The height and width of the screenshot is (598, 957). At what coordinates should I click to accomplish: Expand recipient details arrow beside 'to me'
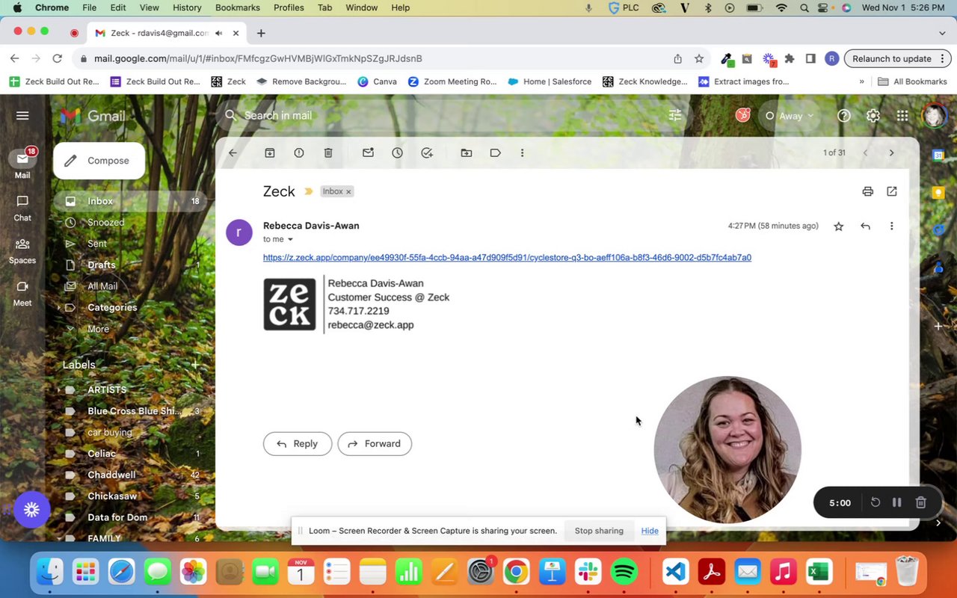pos(290,239)
